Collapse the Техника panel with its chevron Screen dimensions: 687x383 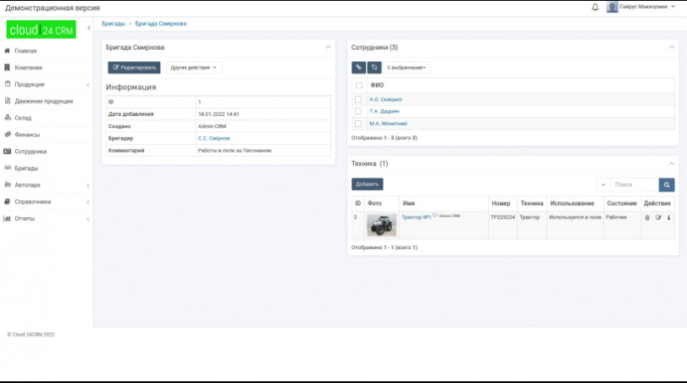pyautogui.click(x=672, y=164)
